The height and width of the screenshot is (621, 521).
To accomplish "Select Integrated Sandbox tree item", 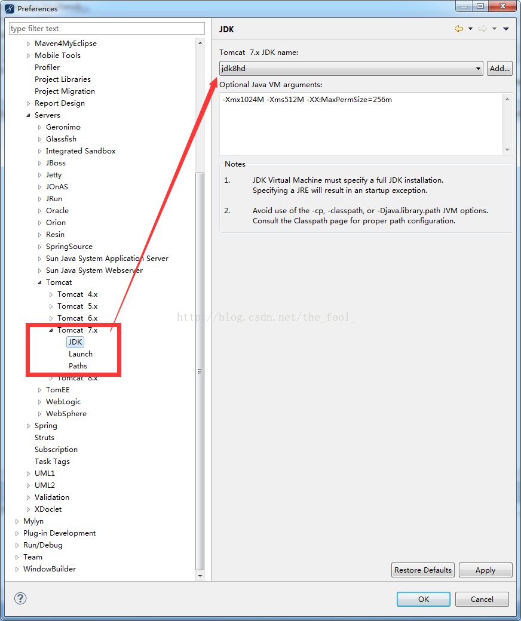I will tap(81, 151).
